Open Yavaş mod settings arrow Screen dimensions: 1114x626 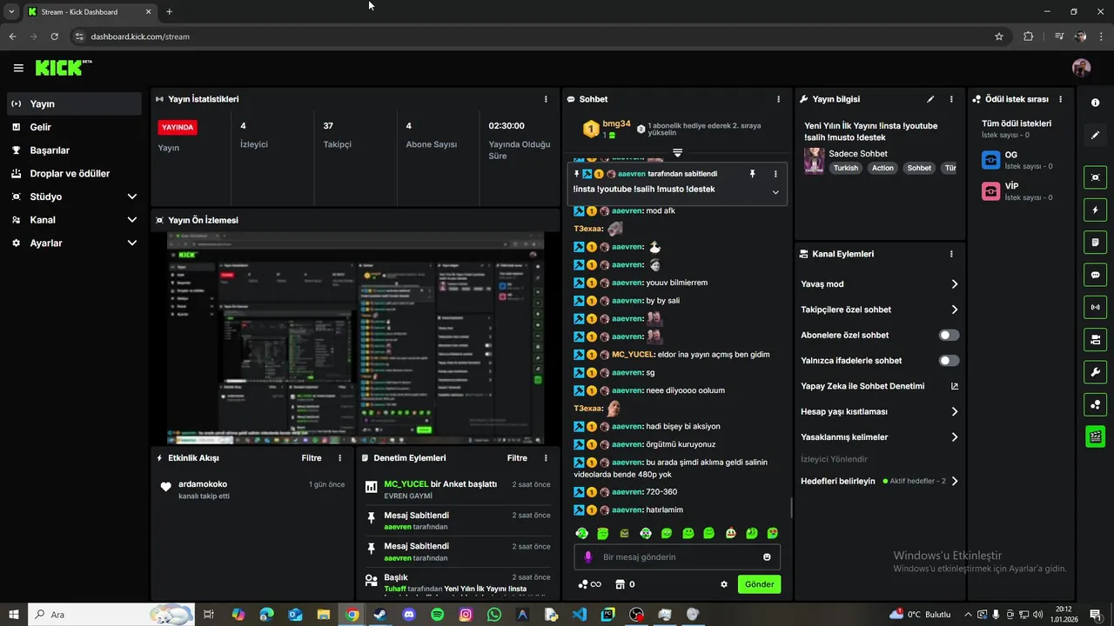tap(955, 284)
